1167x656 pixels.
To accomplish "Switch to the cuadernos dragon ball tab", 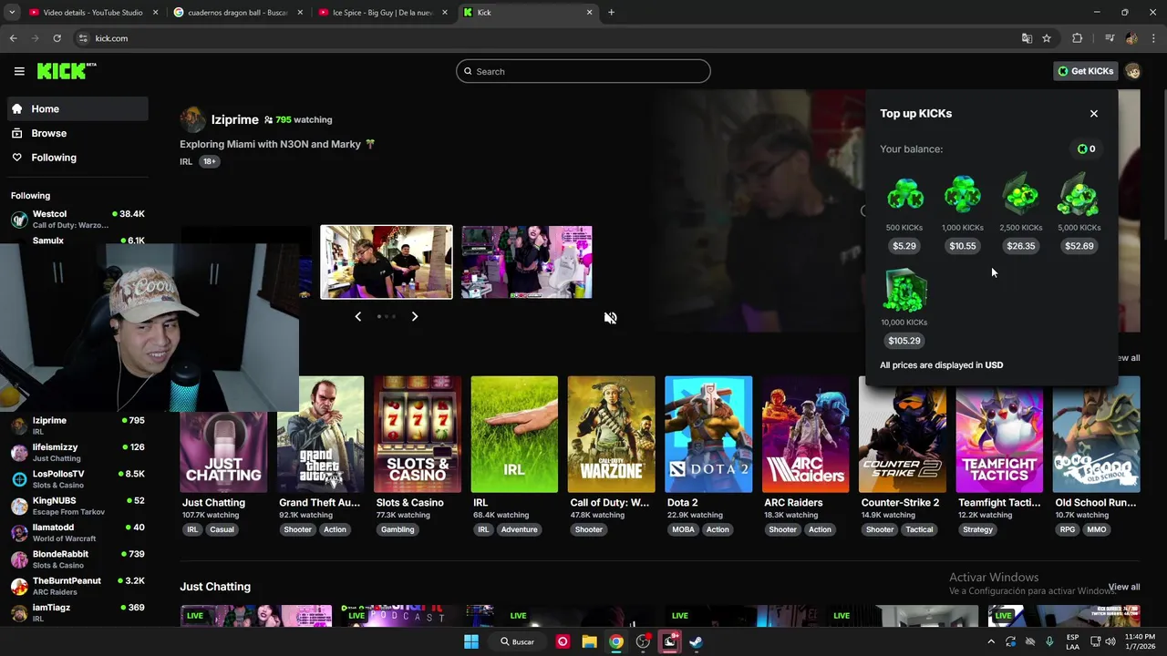I will click(238, 13).
